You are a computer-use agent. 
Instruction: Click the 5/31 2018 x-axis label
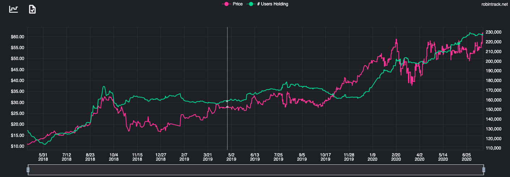43,156
